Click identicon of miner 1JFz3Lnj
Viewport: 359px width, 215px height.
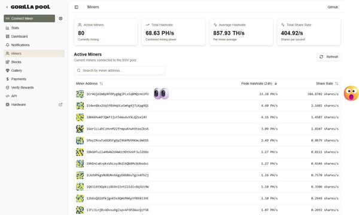tap(80, 210)
